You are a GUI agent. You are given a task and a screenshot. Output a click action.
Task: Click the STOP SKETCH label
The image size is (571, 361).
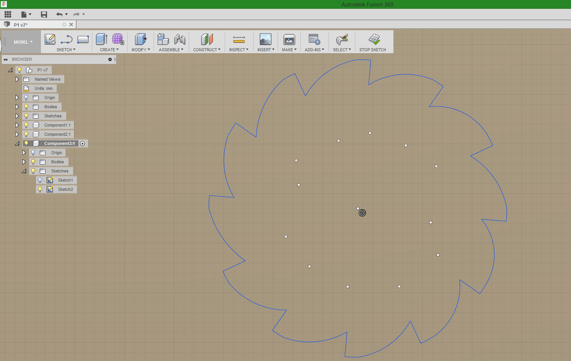tap(372, 50)
